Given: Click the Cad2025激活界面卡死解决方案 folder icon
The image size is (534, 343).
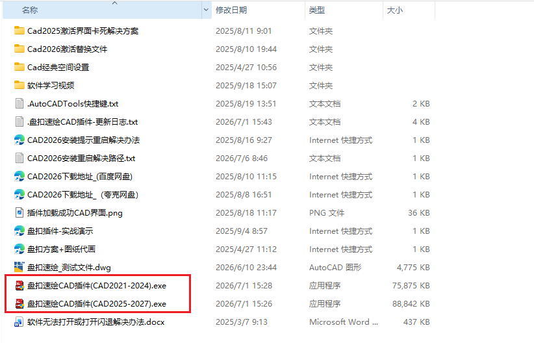Looking at the screenshot, I should tap(19, 31).
